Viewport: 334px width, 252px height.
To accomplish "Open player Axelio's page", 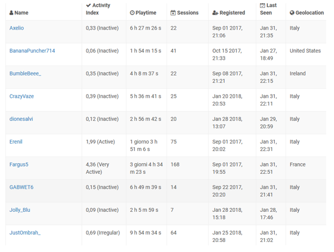I will click(x=17, y=28).
